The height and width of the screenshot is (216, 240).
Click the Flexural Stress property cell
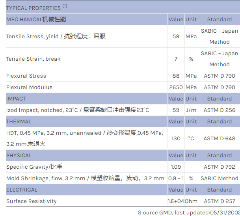[26, 76]
